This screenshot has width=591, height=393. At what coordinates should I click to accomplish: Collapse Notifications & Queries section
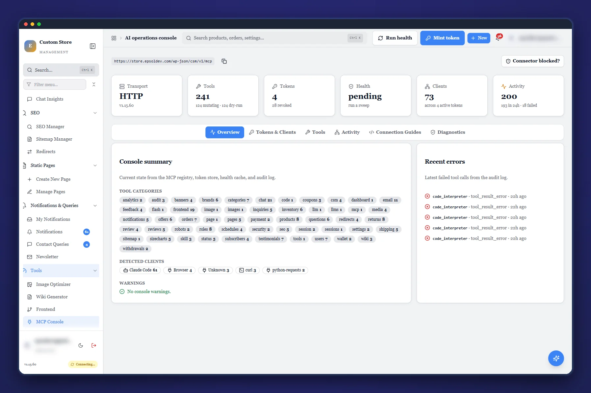click(95, 205)
